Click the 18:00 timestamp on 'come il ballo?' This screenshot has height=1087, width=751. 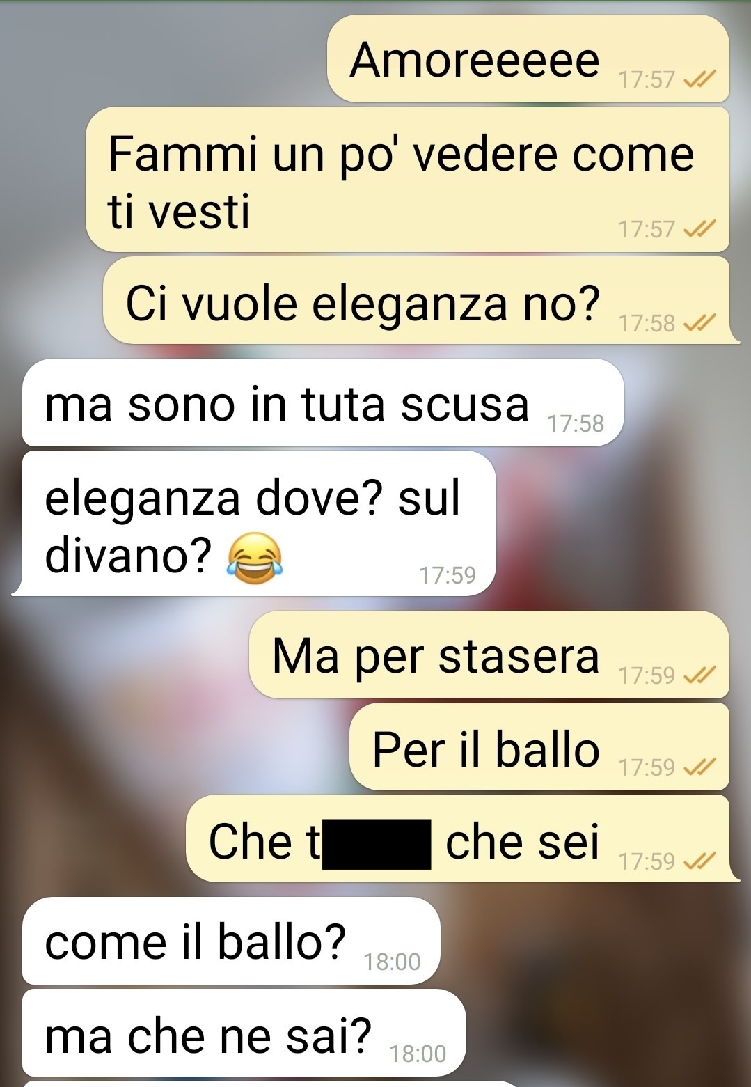coord(393,962)
